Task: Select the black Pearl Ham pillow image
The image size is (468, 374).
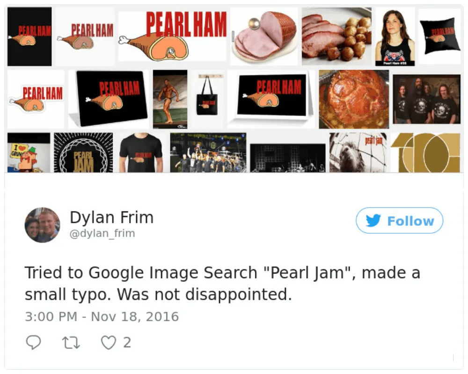Action: pyautogui.click(x=439, y=36)
